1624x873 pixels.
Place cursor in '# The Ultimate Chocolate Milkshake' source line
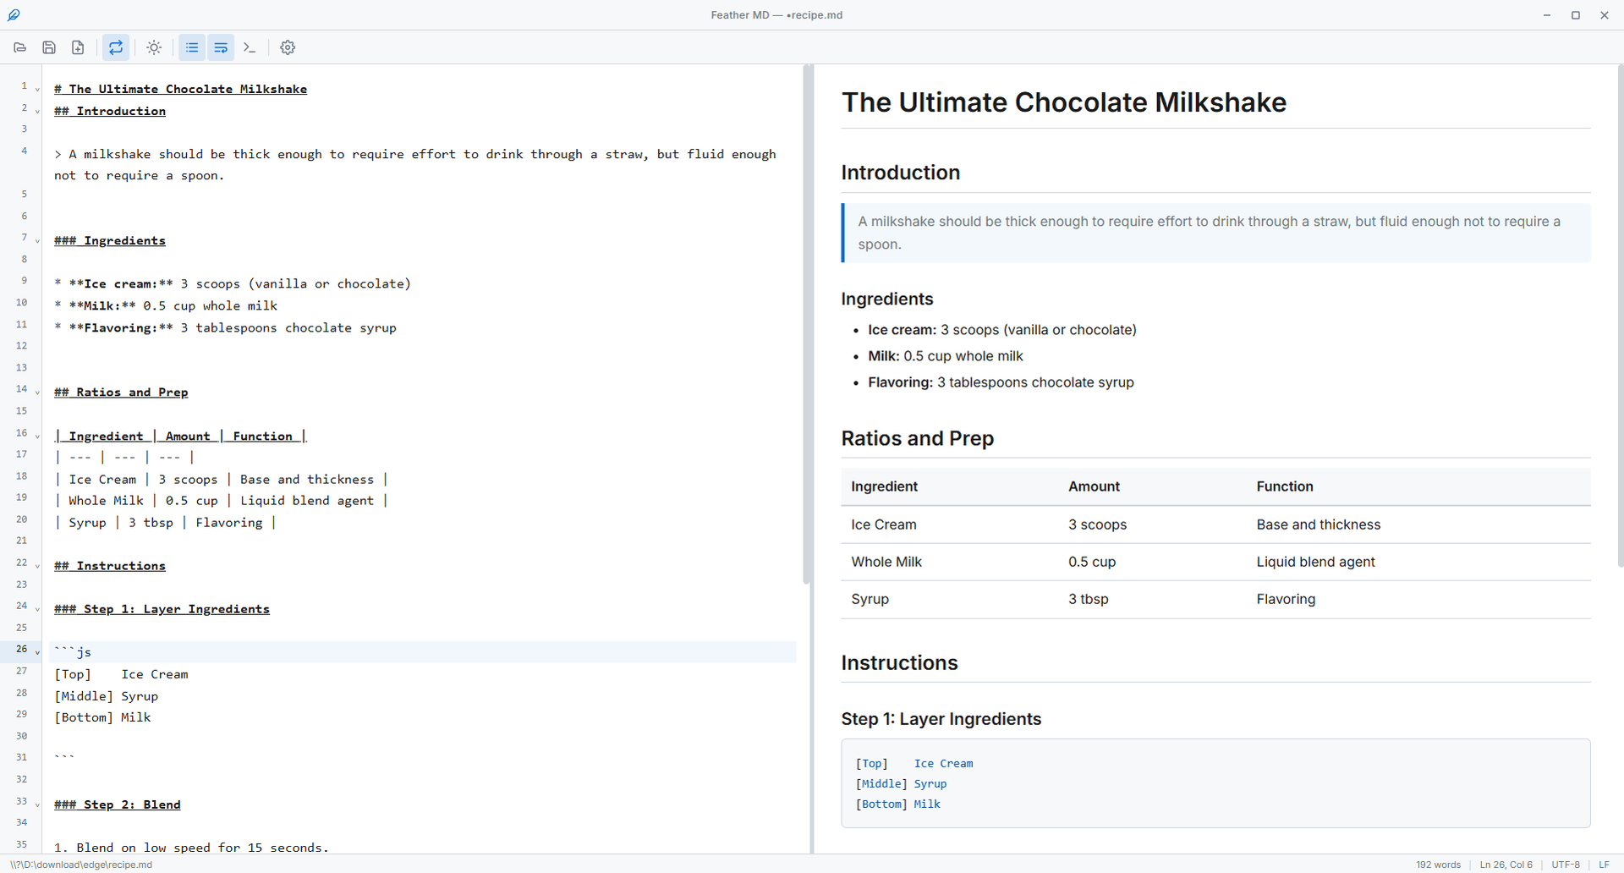tap(180, 89)
